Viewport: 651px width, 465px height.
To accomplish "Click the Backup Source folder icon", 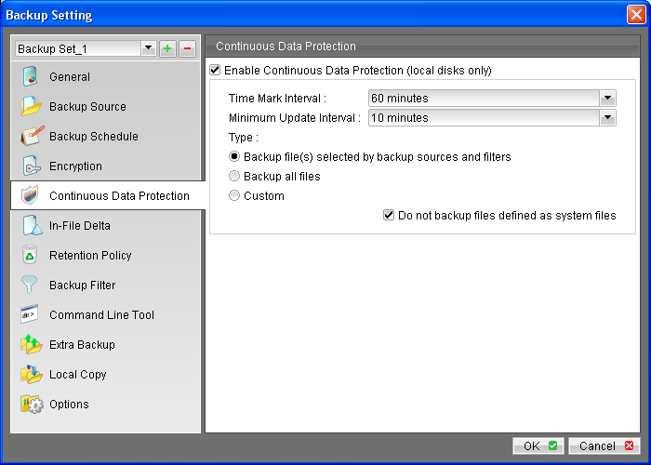I will (x=32, y=107).
